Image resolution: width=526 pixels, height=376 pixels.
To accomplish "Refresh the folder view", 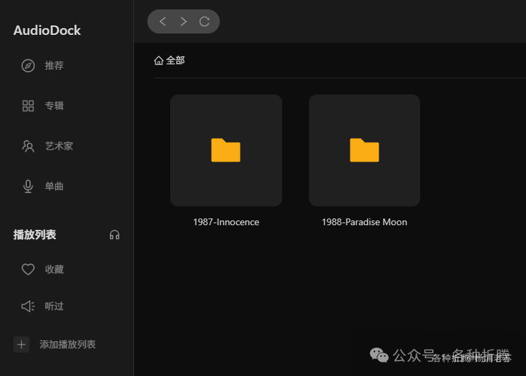I will pos(204,21).
